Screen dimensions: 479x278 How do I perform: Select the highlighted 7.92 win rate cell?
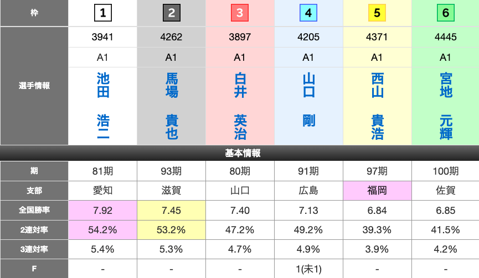[102, 210]
